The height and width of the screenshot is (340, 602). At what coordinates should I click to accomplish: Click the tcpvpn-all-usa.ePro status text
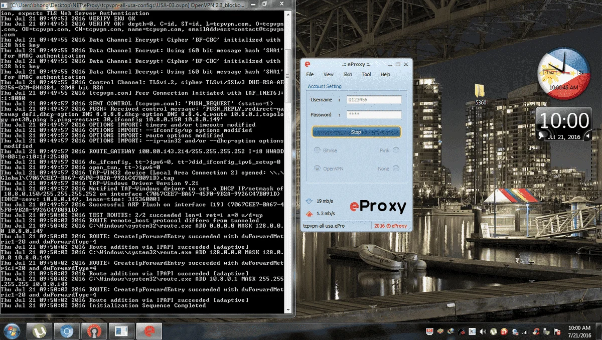324,226
